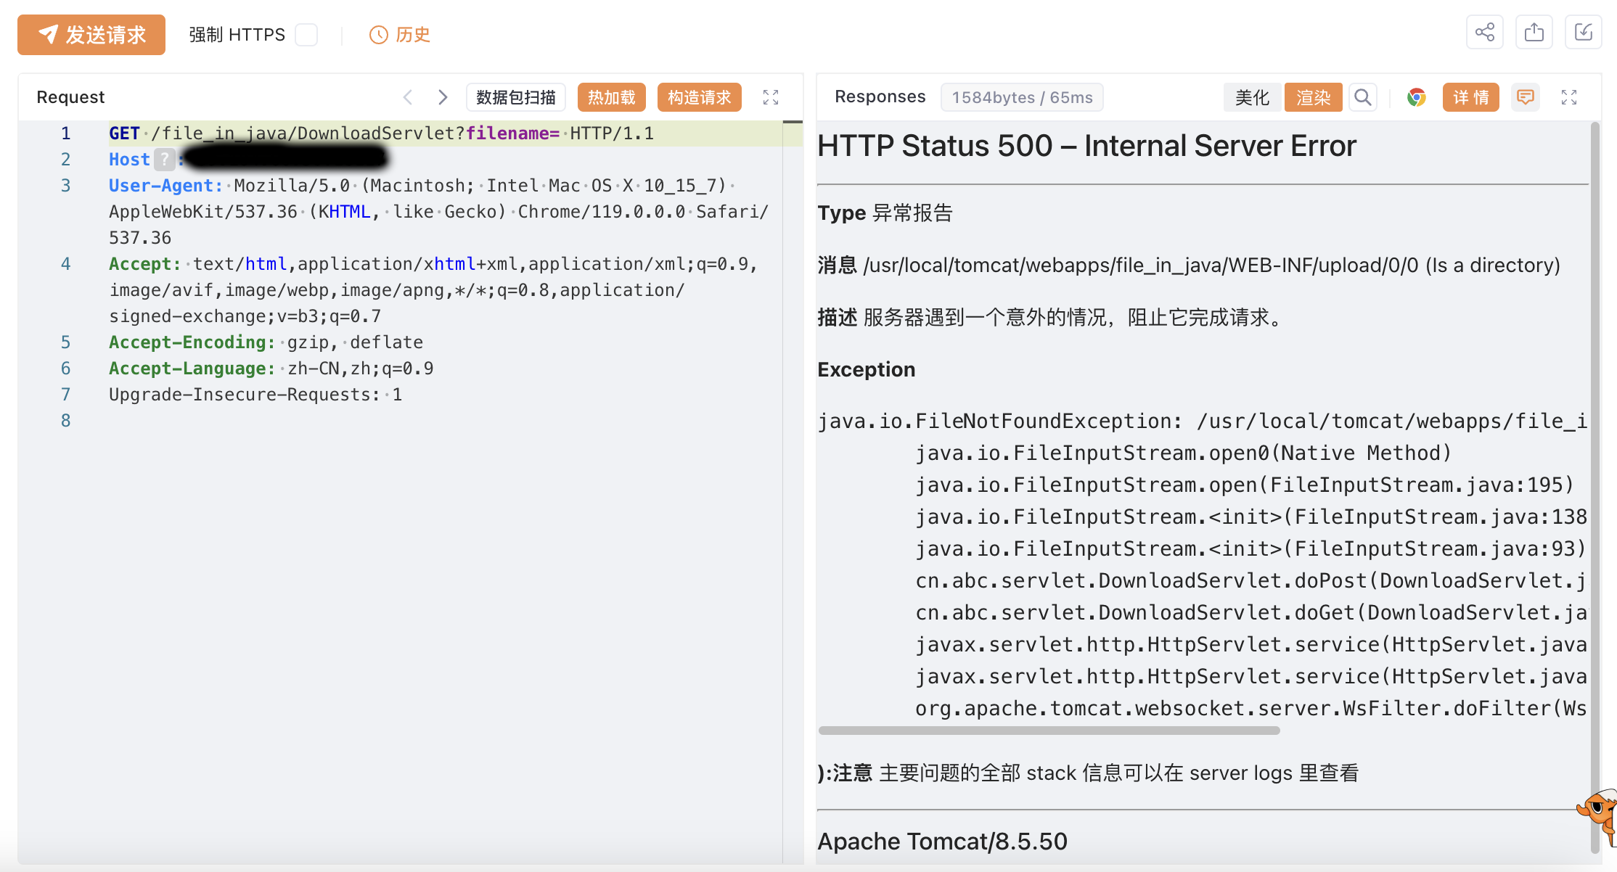Enable the 强制 HTTPS checkbox
This screenshot has width=1617, height=872.
click(306, 35)
